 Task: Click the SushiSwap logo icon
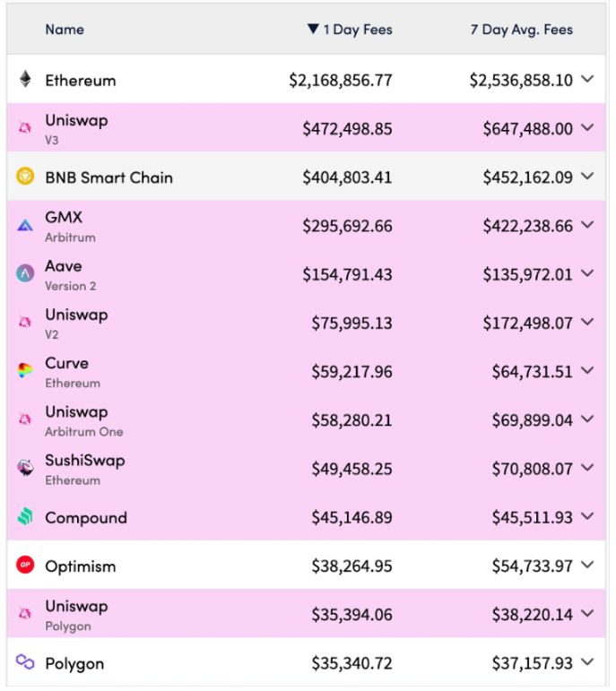coord(25,468)
